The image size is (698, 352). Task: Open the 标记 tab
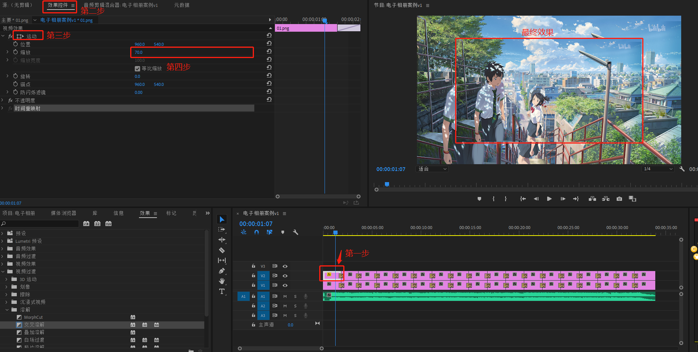[171, 213]
